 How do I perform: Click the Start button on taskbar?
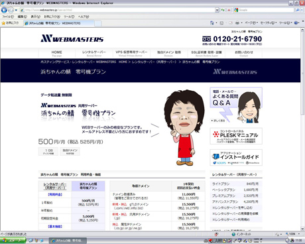click(x=13, y=241)
